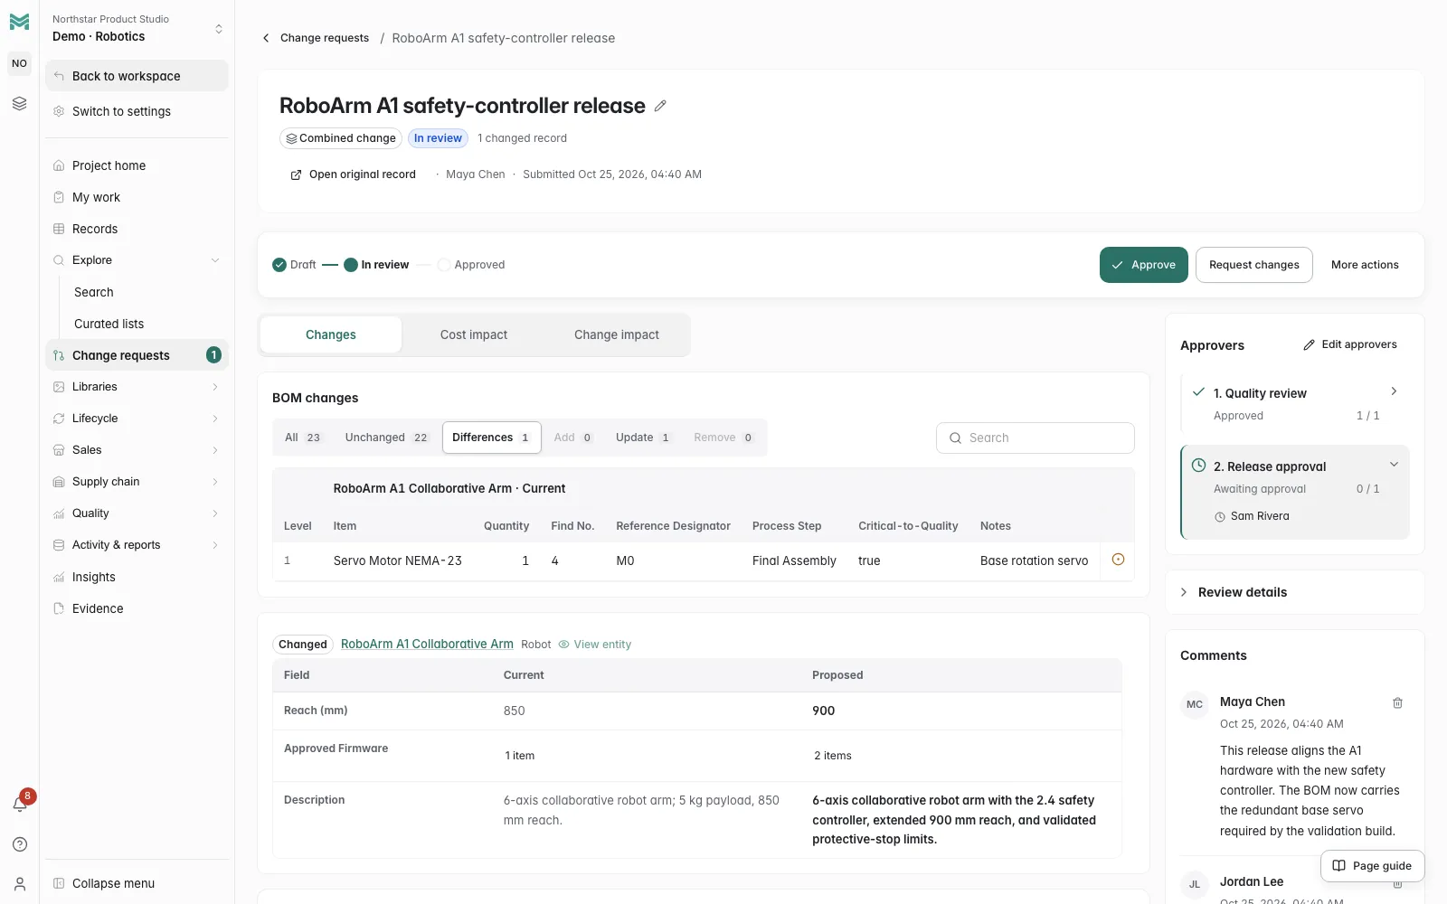The image size is (1447, 904).
Task: Open Evidence page
Action: click(x=137, y=608)
